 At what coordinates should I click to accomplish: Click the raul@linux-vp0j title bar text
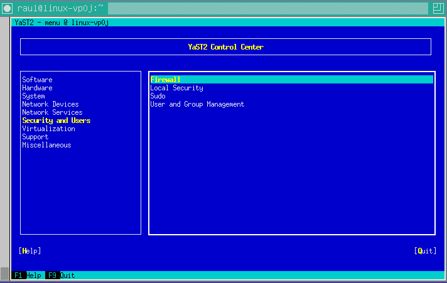click(x=60, y=8)
